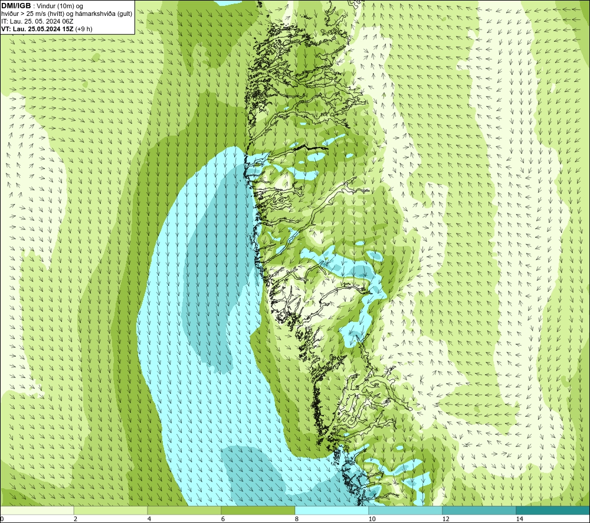Click the 'VT: Lau. 25.05.2024 15Z (+9 h)' line
Screen dimensions: 590x523
[47, 29]
